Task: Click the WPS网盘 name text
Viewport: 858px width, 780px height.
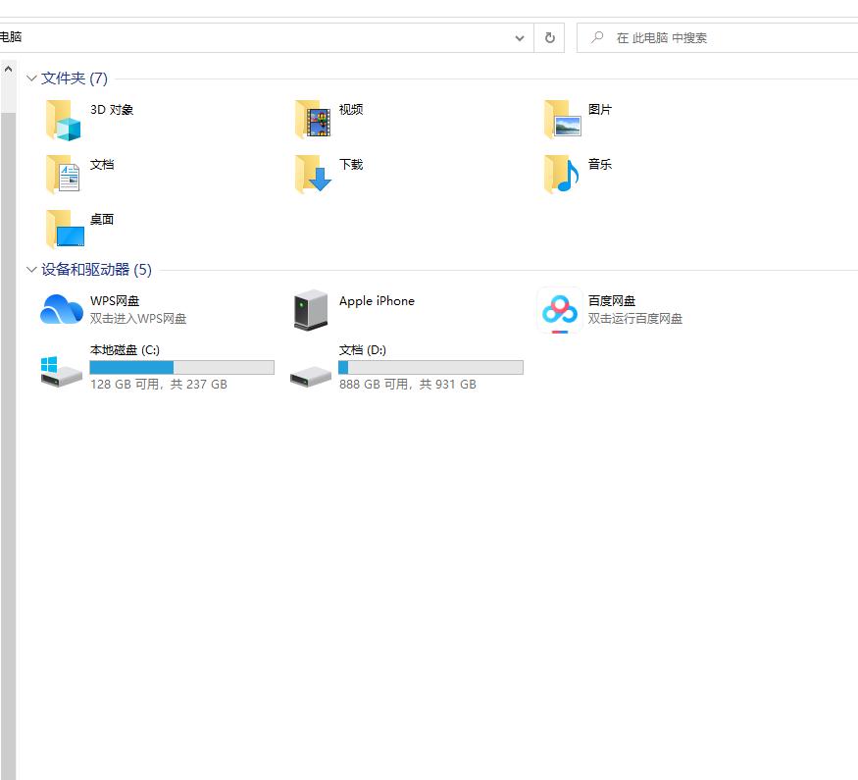Action: [x=115, y=301]
